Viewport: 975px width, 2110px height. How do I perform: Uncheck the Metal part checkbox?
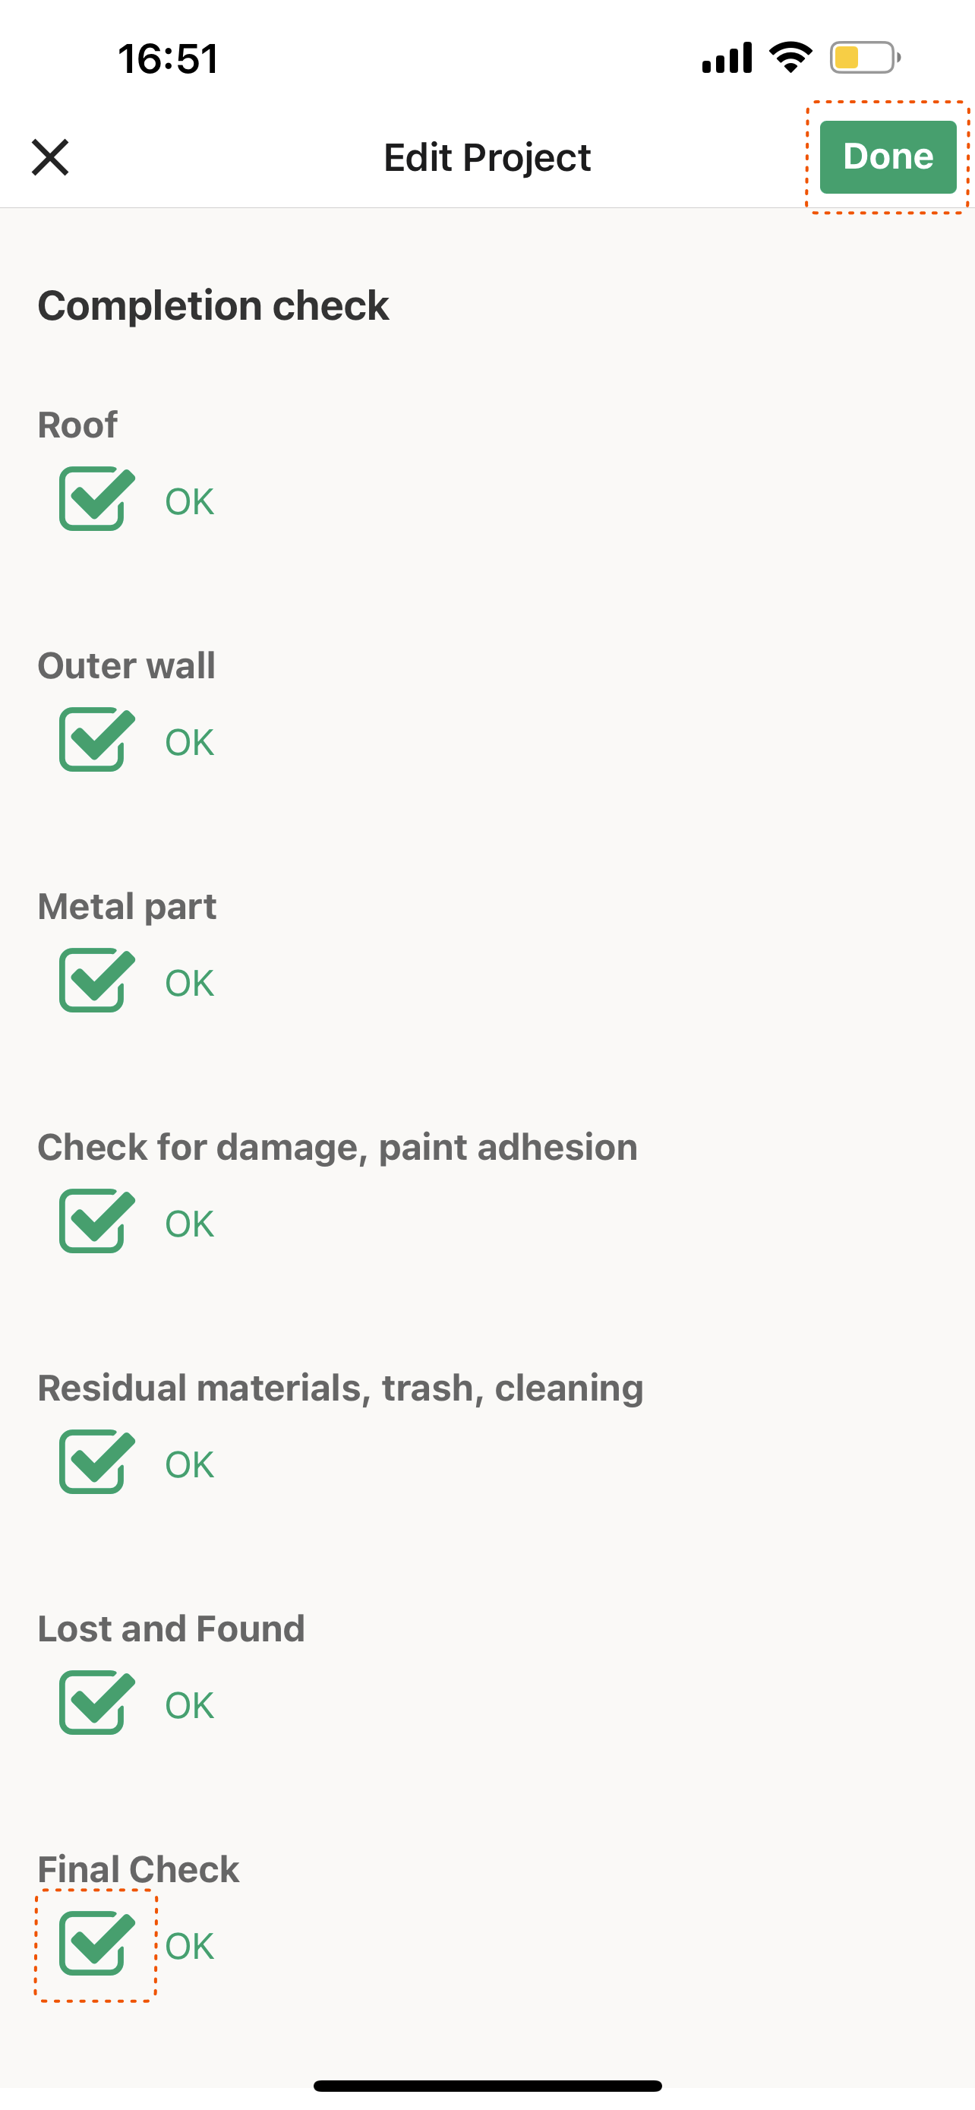93,981
